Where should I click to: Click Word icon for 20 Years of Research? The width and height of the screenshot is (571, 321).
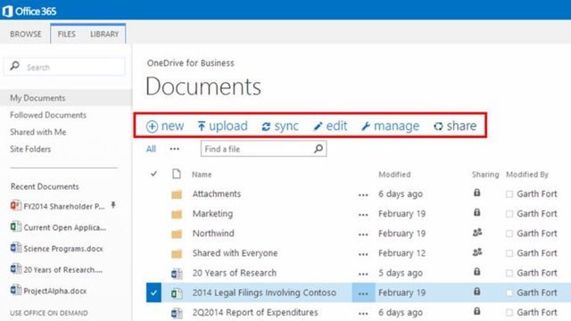pos(177,273)
